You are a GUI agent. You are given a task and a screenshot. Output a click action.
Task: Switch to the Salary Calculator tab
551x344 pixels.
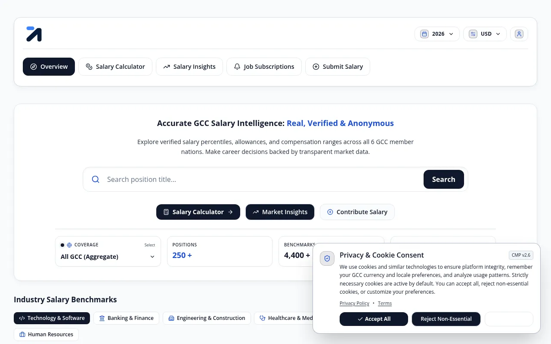coord(115,67)
